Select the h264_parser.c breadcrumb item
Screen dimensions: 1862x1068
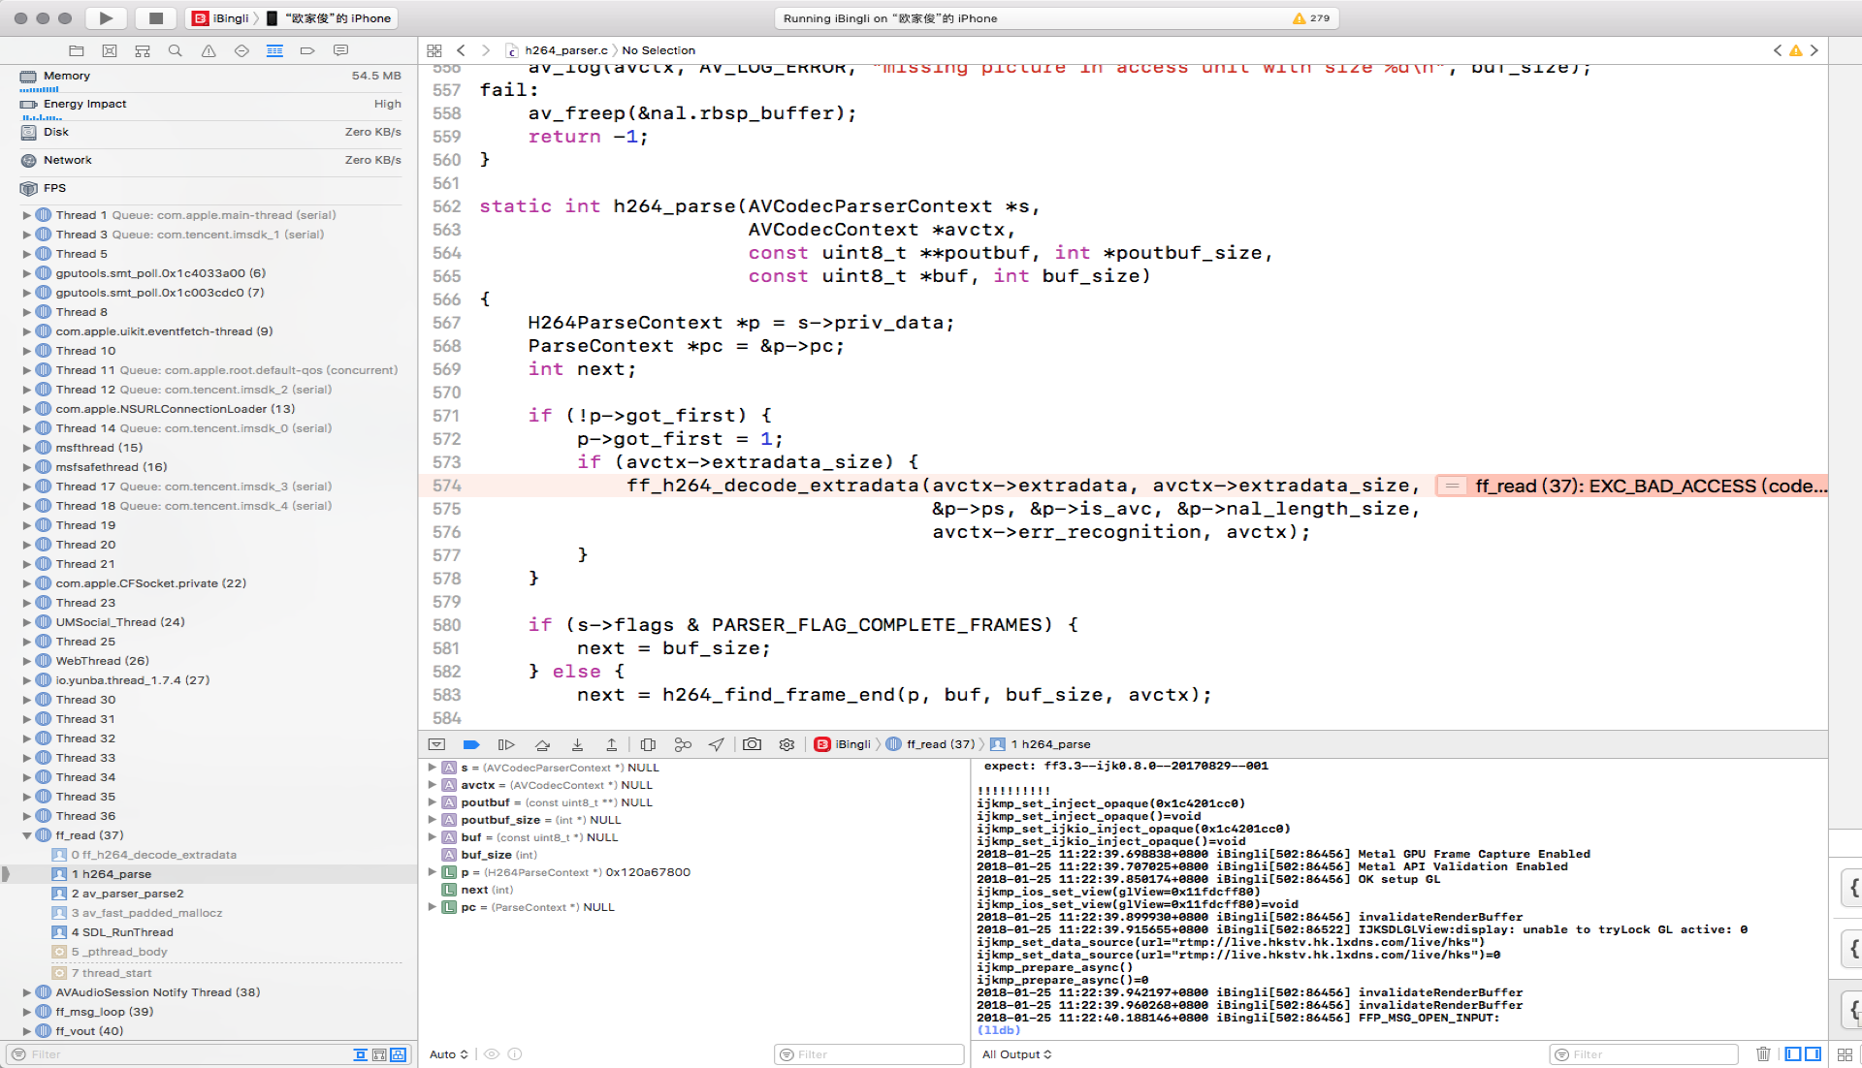point(557,50)
